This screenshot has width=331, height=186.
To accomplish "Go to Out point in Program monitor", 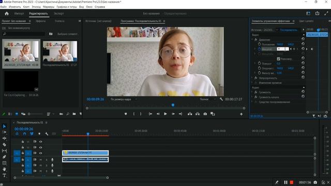I will coord(180,114).
